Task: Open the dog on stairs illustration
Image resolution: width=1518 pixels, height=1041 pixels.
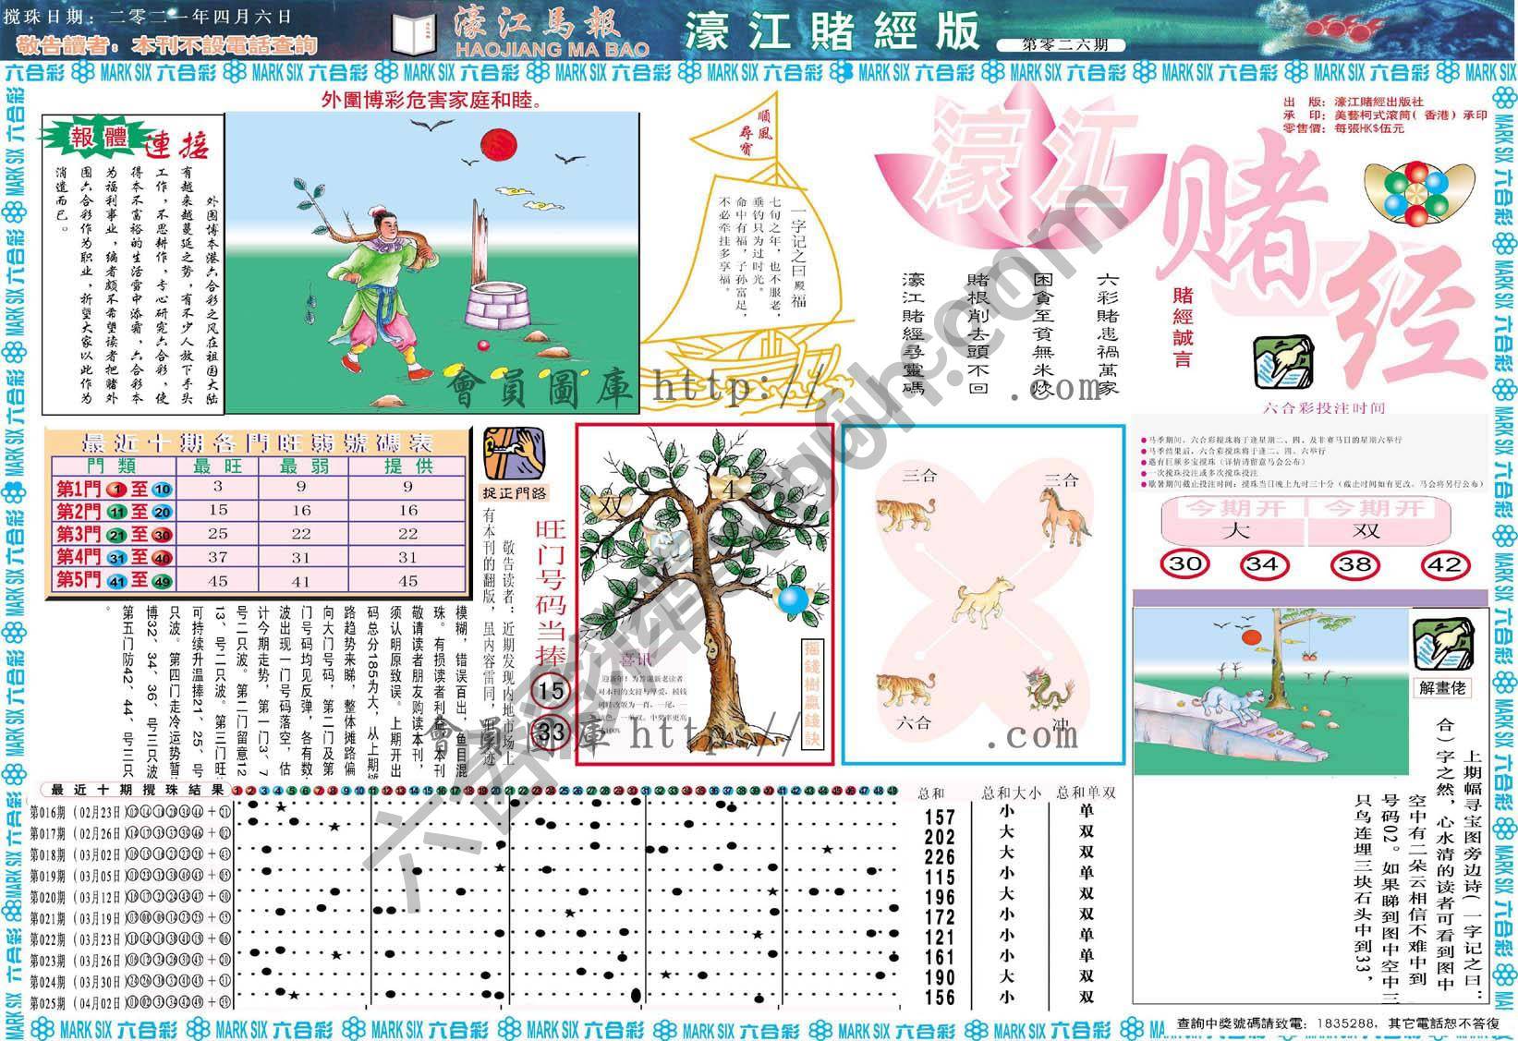Action: pos(1272,690)
